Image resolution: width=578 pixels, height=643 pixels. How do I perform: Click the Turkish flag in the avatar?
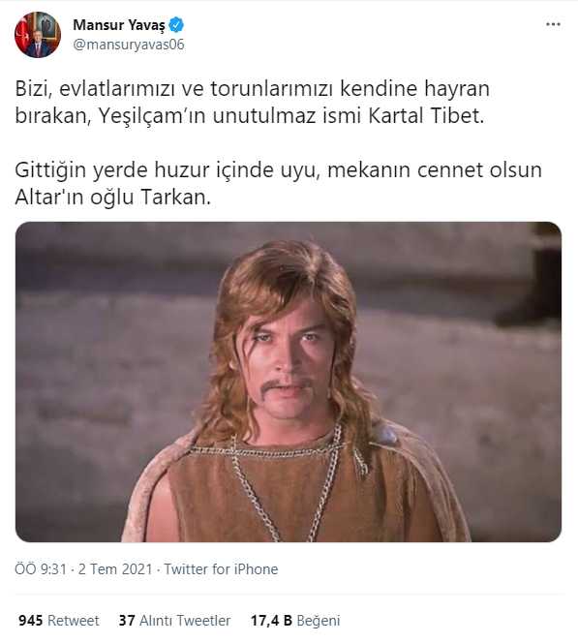click(22, 35)
